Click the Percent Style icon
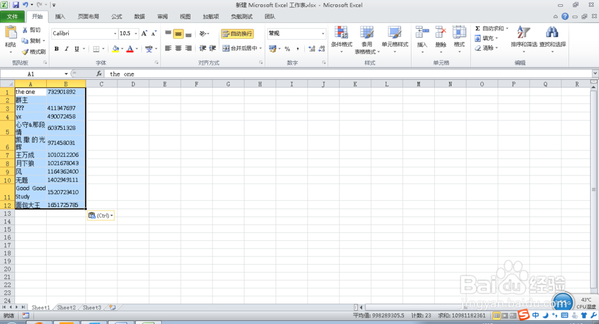The height and width of the screenshot is (324, 599). 288,49
